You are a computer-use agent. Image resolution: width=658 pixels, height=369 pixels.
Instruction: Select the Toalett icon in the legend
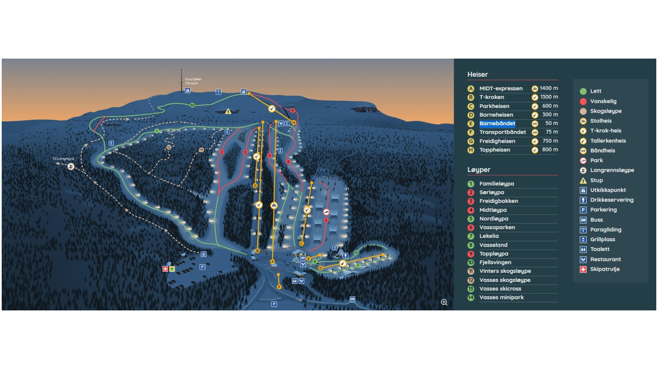(x=584, y=249)
